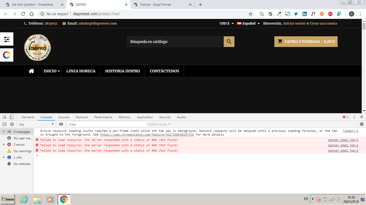Click the search field Búsqueda en catálogo
The width and height of the screenshot is (366, 205).
pyautogui.click(x=175, y=42)
